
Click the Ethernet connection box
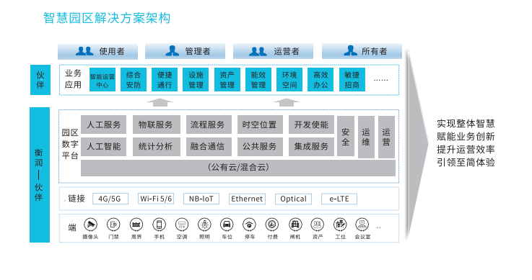(247, 199)
